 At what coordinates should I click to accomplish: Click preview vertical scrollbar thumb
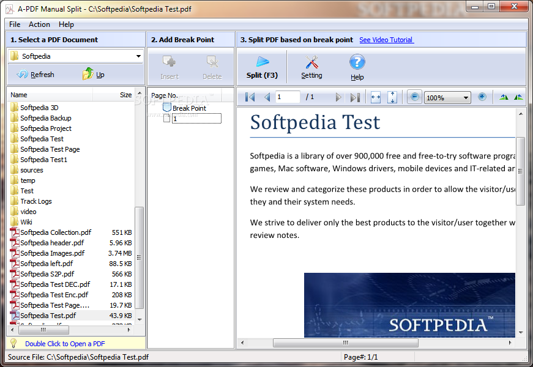(x=520, y=171)
